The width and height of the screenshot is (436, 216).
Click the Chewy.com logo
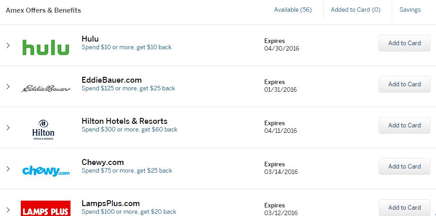coord(46,171)
